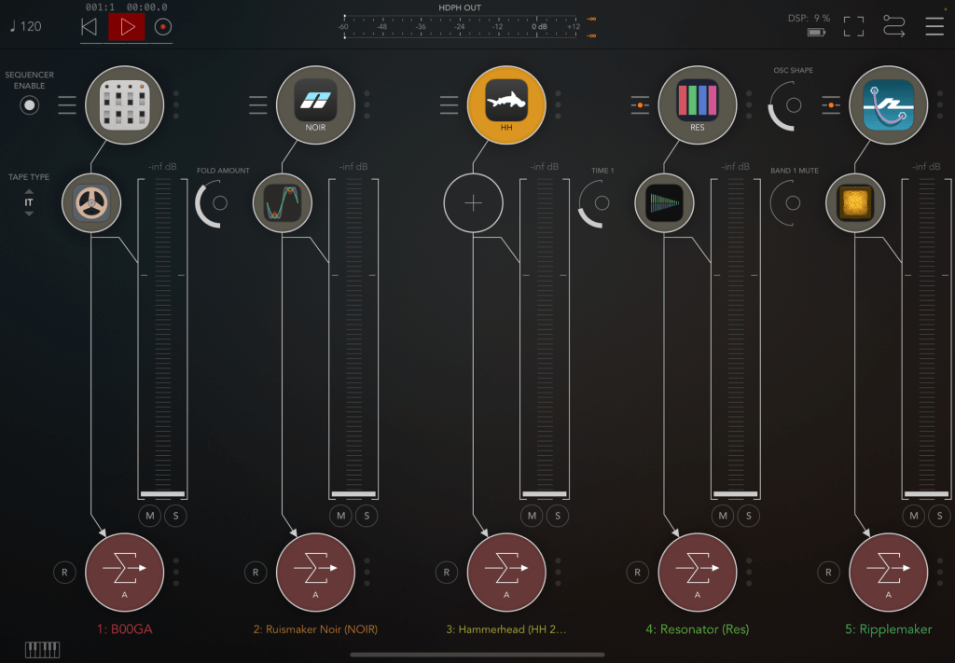Viewport: 955px width, 663px height.
Task: Mute the B00GA channel
Action: 150,516
